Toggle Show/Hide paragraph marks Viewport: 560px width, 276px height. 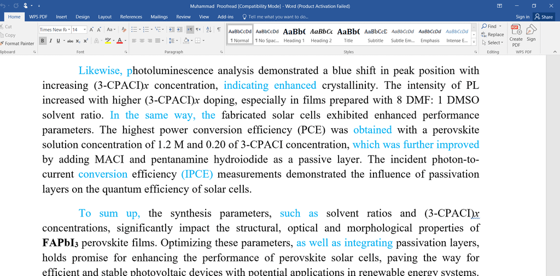[x=219, y=29]
